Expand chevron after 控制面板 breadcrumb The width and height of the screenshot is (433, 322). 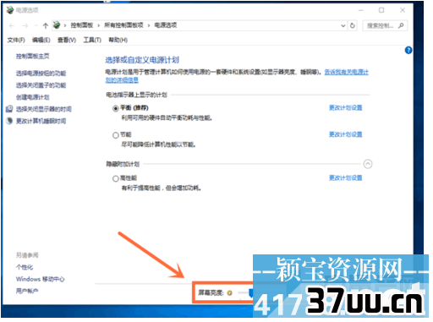click(99, 25)
